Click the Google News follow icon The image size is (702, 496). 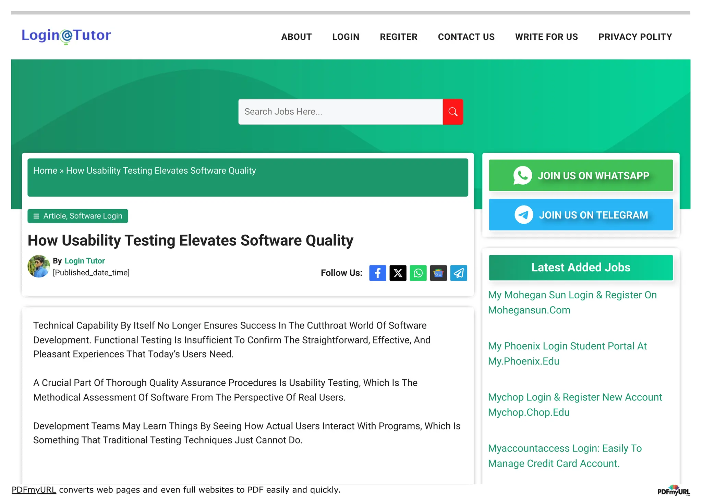(438, 273)
